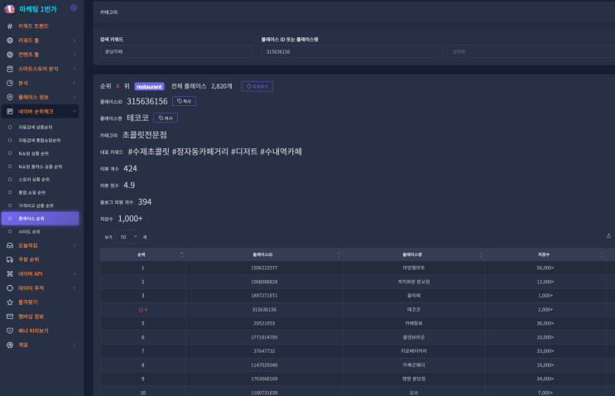The width and height of the screenshot is (615, 396).
Task: Expand the 데이터 추적 chevron
Action: pos(74,287)
